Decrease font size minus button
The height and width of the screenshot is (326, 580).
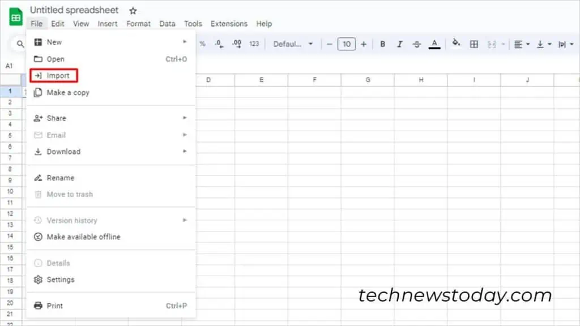329,44
